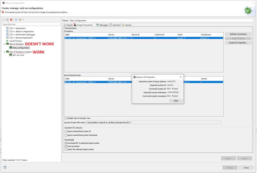Click the New_configuration chip icon
This screenshot has height=173, width=257.
pyautogui.click(x=11, y=48)
